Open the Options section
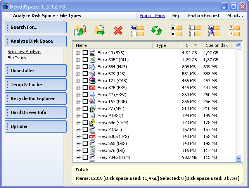Screen dimensions: 249x188 pyautogui.click(x=36, y=126)
